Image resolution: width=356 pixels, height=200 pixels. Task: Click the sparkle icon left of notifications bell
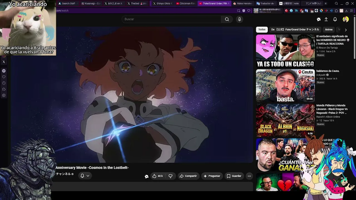point(319,19)
